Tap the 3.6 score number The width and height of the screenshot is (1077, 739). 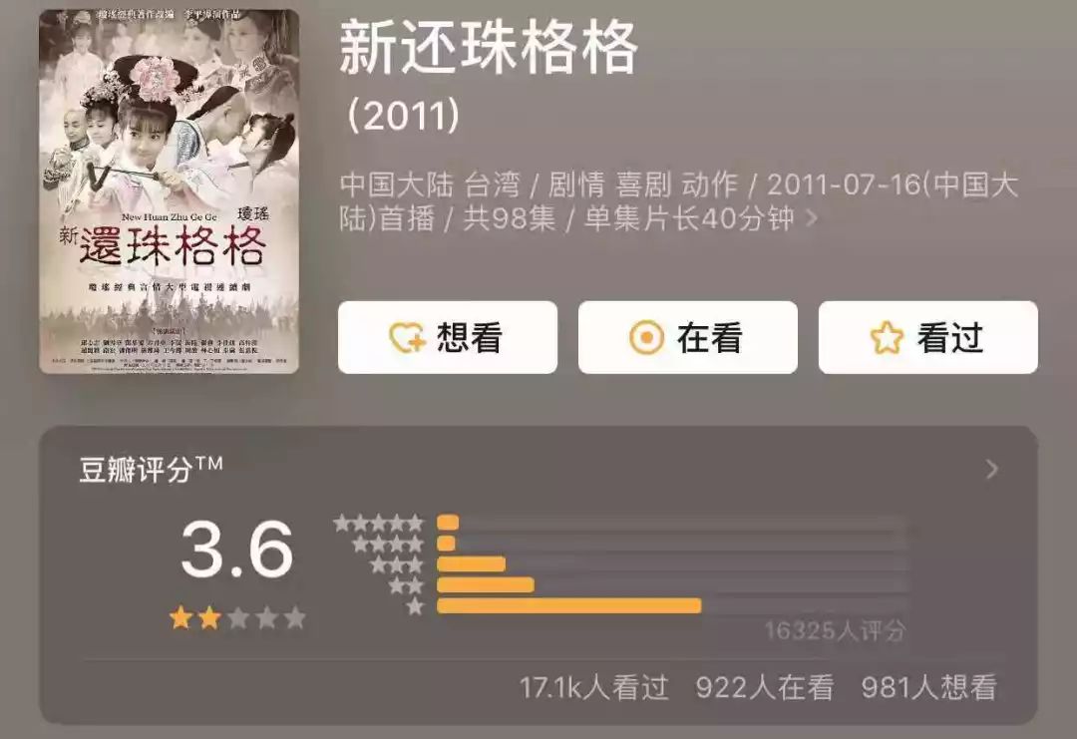tap(237, 550)
